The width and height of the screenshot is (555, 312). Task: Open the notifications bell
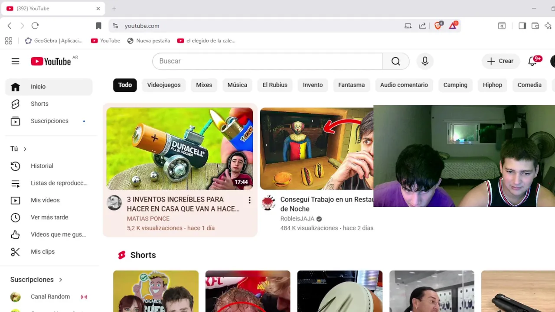(x=532, y=61)
